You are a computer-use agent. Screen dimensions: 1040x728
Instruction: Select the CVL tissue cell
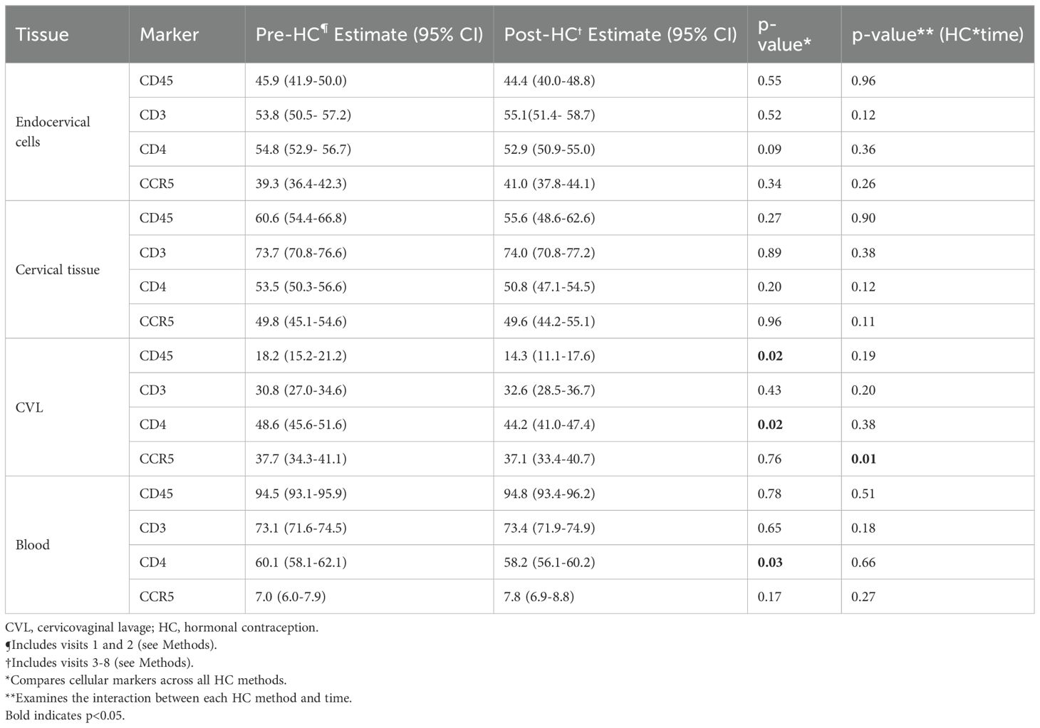(x=29, y=408)
